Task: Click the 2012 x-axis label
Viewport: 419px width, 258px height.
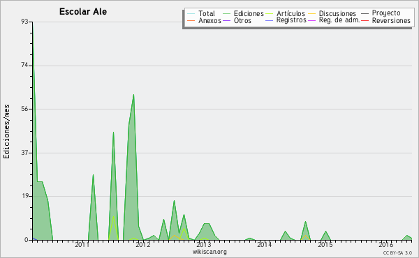Action: click(143, 244)
